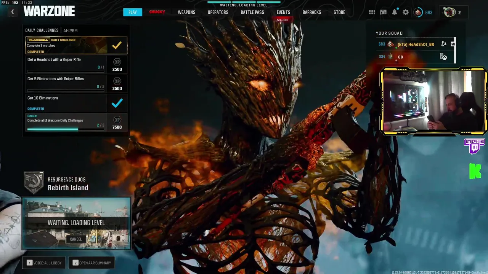Click XP badge for bonus challenge
The height and width of the screenshot is (274, 488).
[117, 120]
